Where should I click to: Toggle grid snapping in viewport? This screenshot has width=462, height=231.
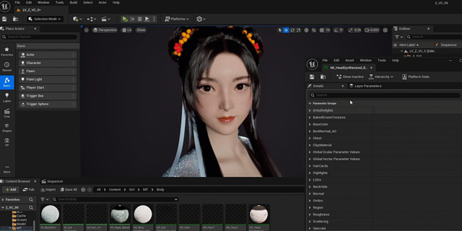(322, 30)
